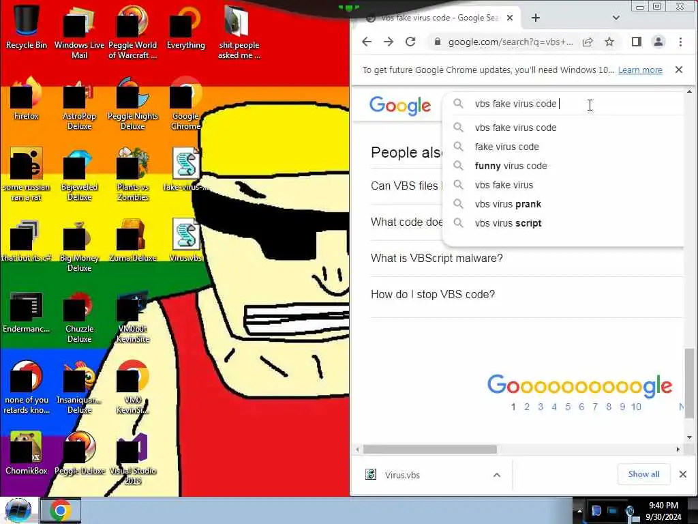Open Big Money Deluxe desktop icon

tap(79, 246)
